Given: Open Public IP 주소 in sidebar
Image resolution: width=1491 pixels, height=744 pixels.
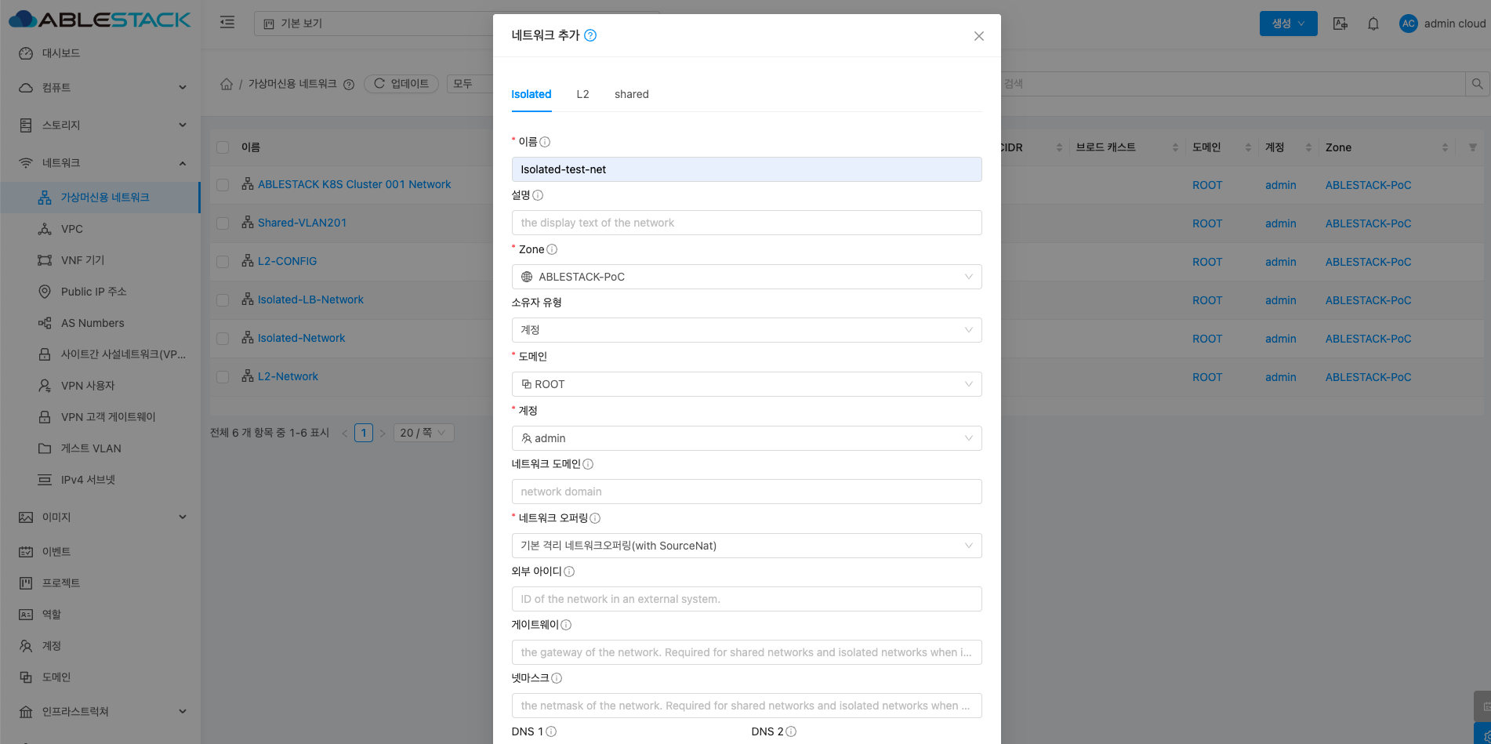Looking at the screenshot, I should 93,292.
